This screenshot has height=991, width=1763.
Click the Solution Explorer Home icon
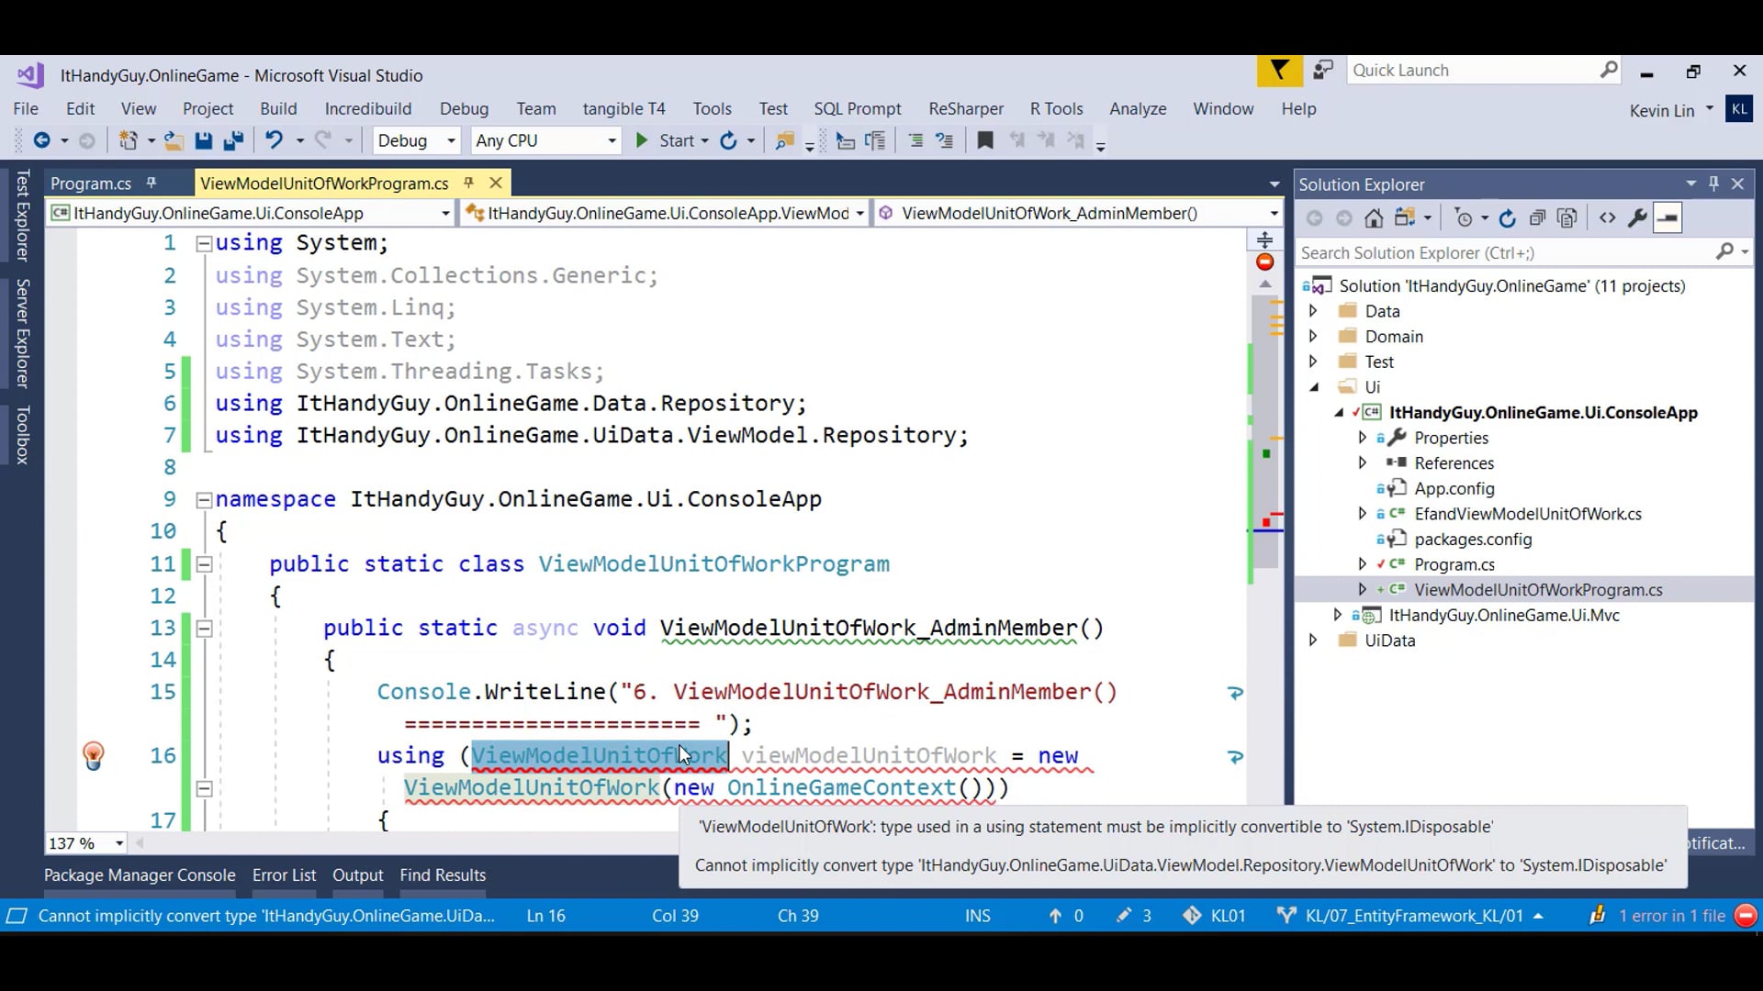(1374, 218)
